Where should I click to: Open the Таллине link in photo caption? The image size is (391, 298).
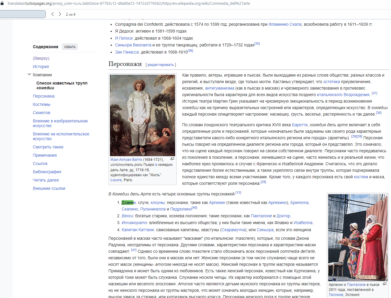(336, 295)
